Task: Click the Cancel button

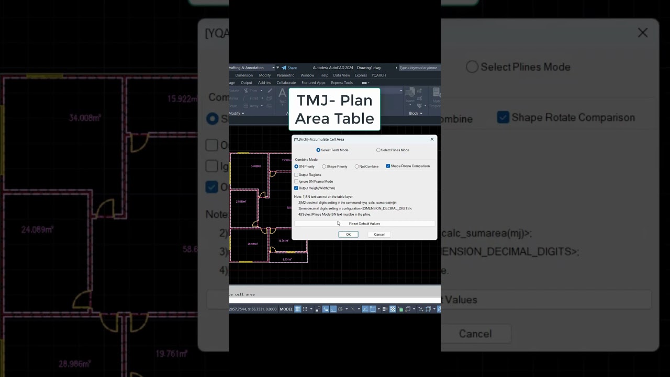Action: pyautogui.click(x=379, y=235)
